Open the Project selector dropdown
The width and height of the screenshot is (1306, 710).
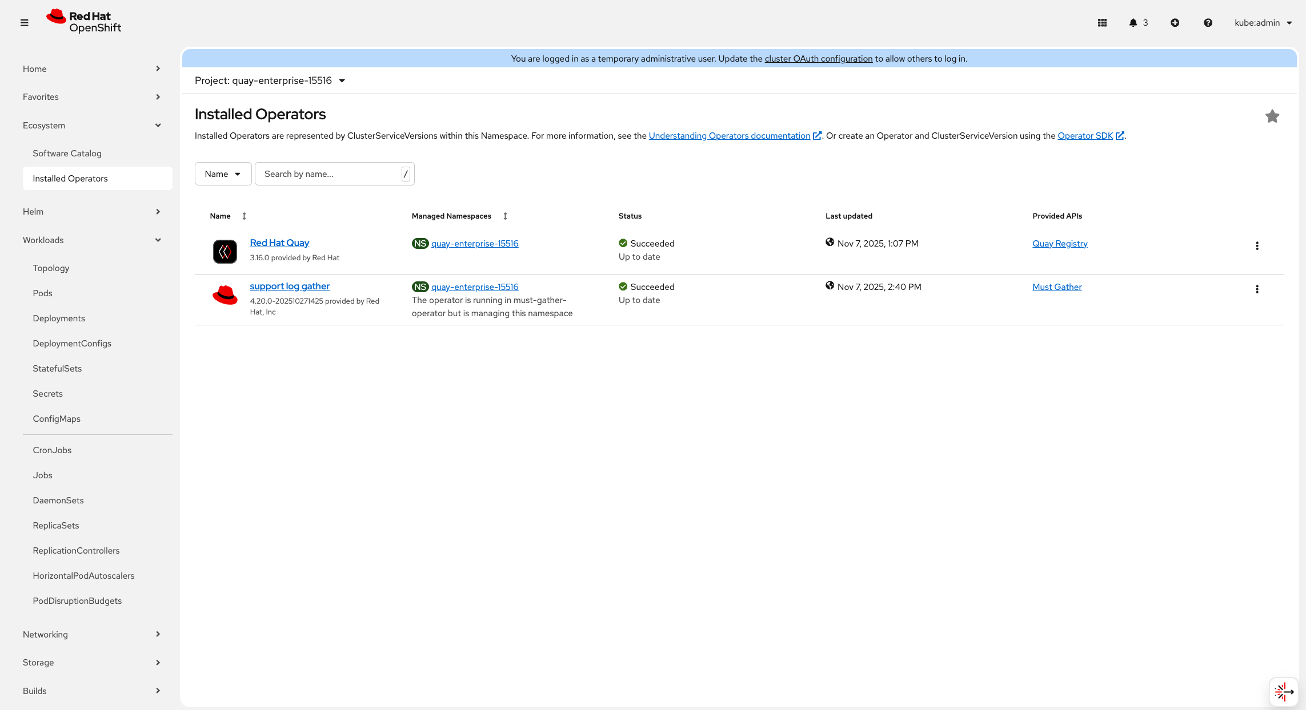(x=270, y=80)
